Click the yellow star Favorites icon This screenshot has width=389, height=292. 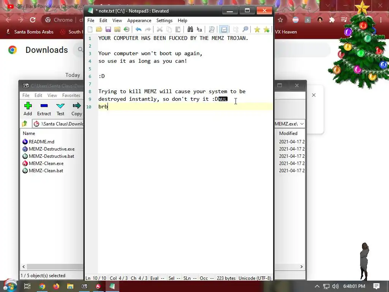pos(257,30)
